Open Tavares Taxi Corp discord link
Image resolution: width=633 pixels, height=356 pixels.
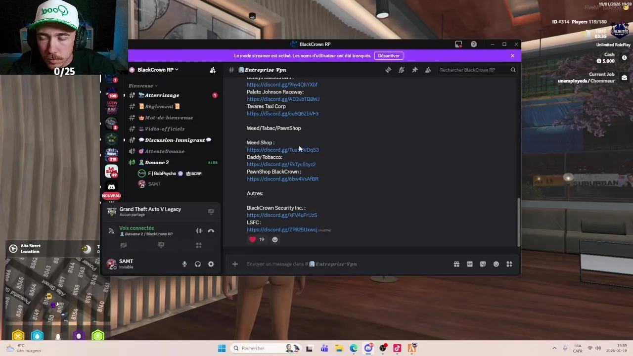pyautogui.click(x=282, y=114)
